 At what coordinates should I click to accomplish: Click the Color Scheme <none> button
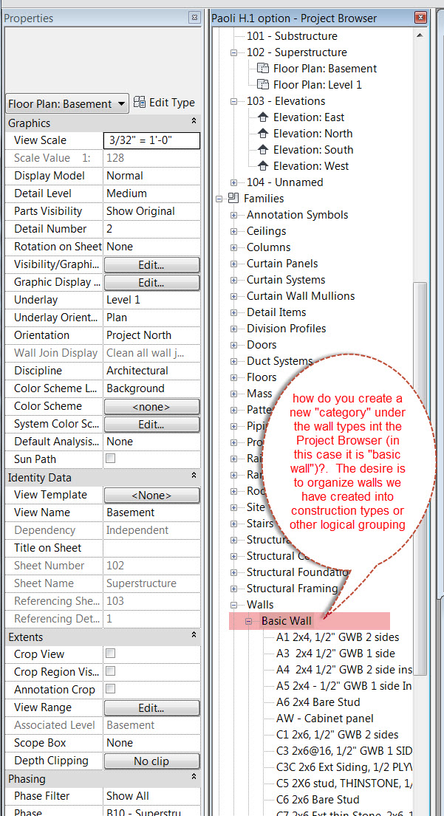(151, 406)
